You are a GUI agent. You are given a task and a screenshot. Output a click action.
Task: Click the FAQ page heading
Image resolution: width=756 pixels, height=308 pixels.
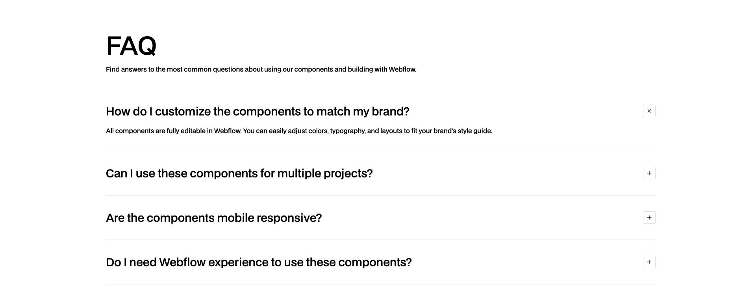point(131,45)
